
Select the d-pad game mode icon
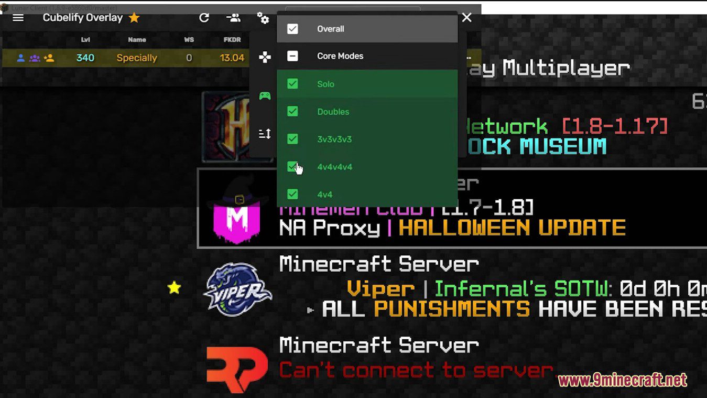coord(265,57)
